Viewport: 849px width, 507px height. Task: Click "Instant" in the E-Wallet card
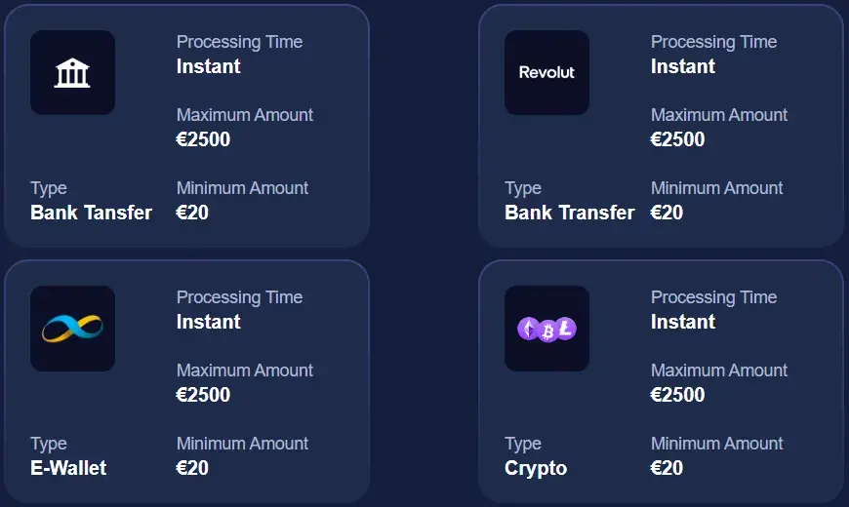point(208,322)
